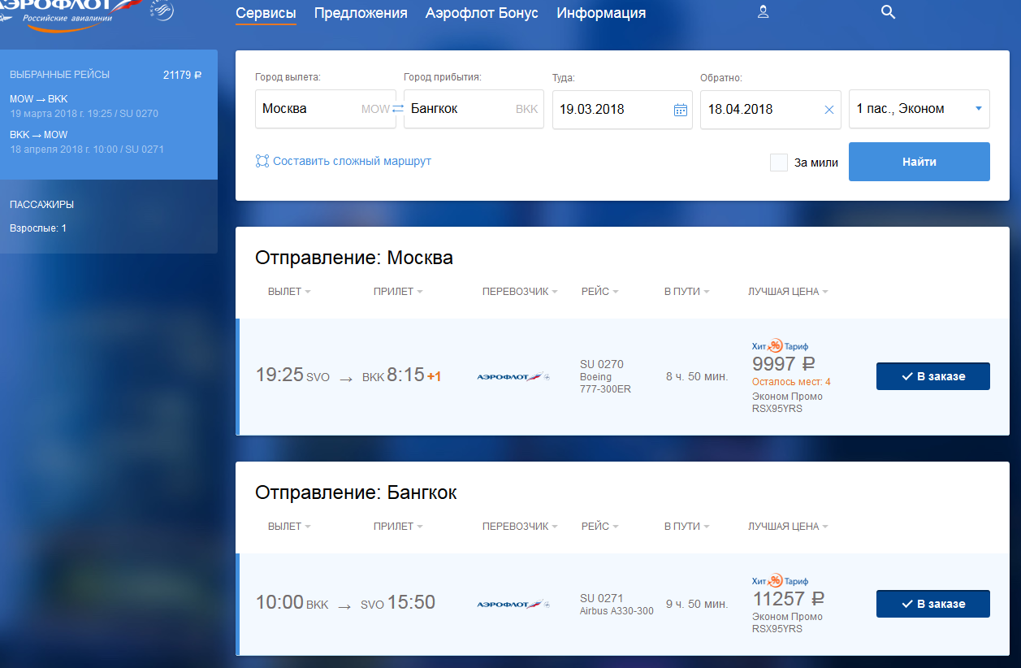Open the Предложения menu
This screenshot has width=1021, height=668.
click(361, 13)
